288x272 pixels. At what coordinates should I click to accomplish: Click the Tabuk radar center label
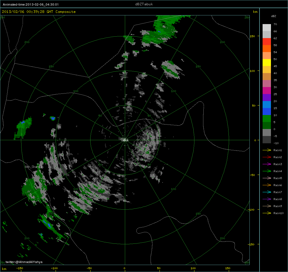(x=125, y=140)
